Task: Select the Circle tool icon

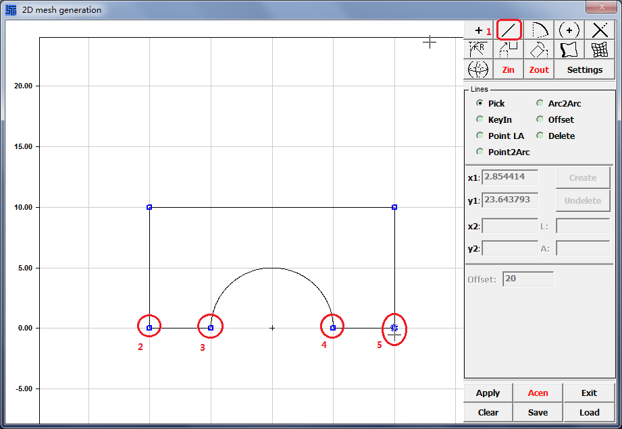Action: 569,30
